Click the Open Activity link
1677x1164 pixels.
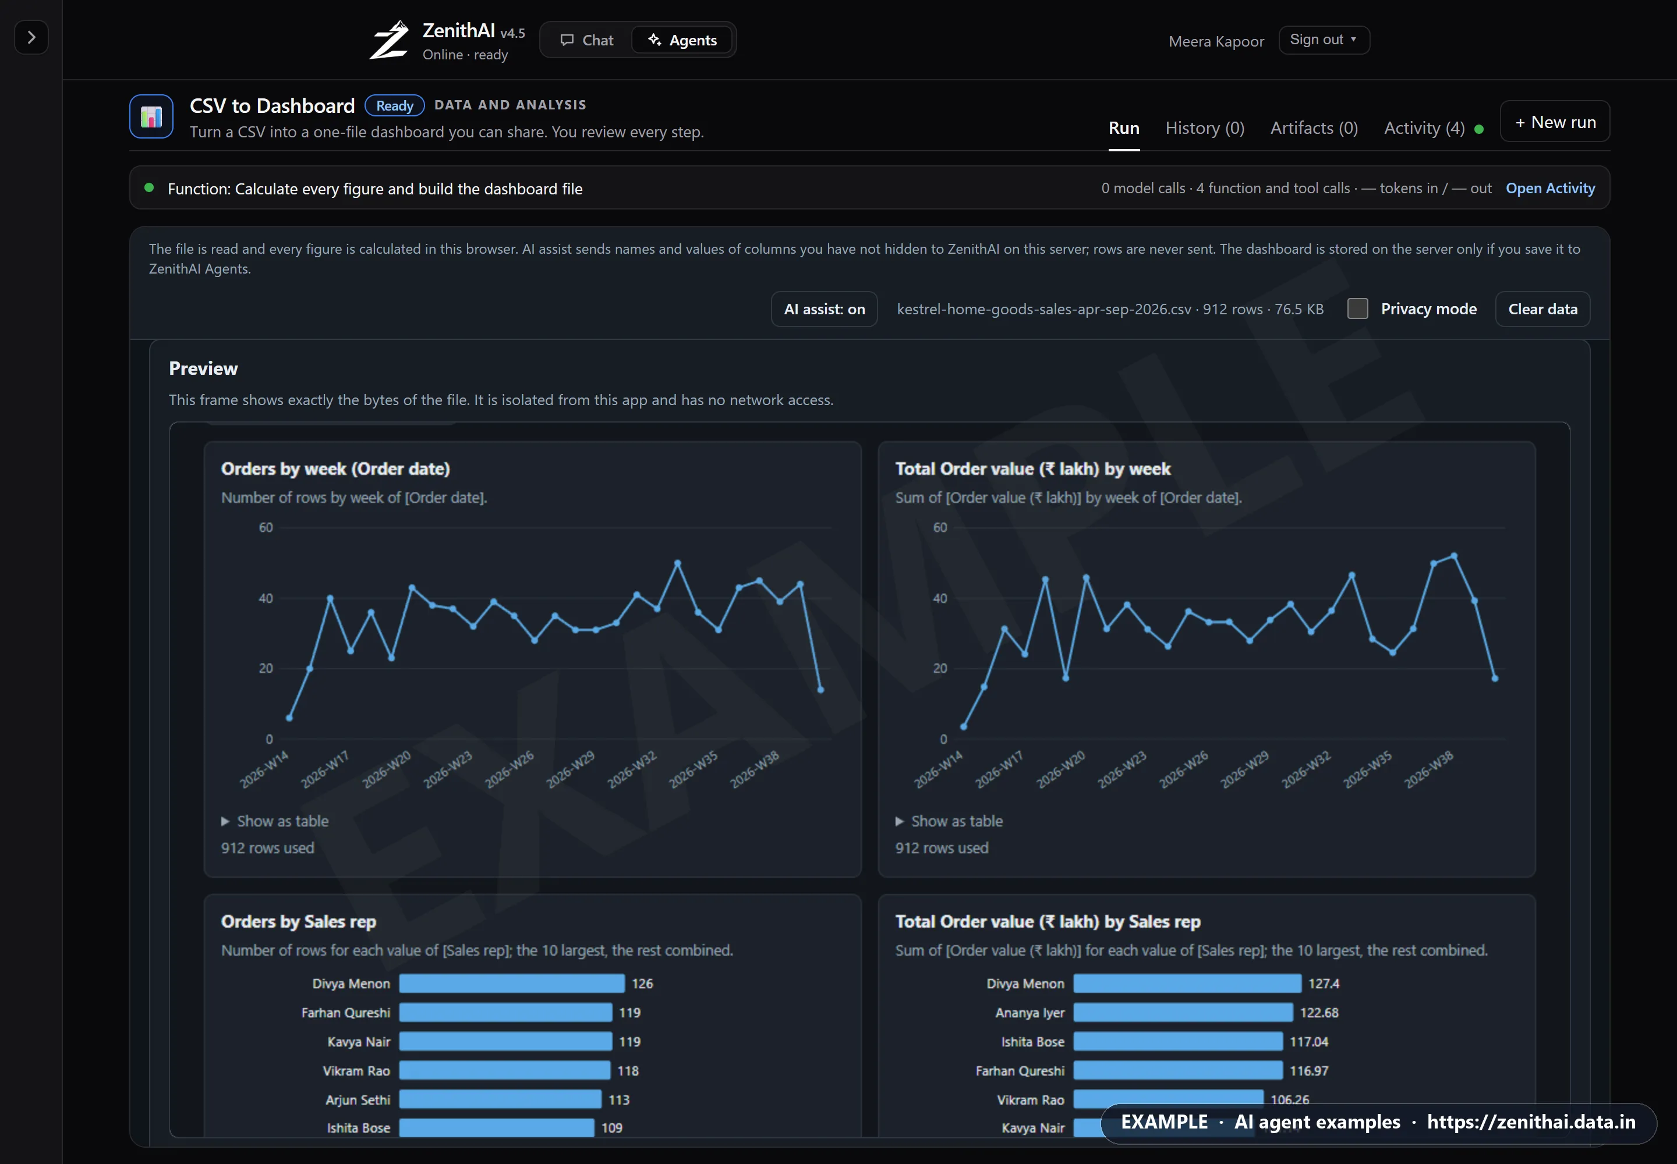1550,188
